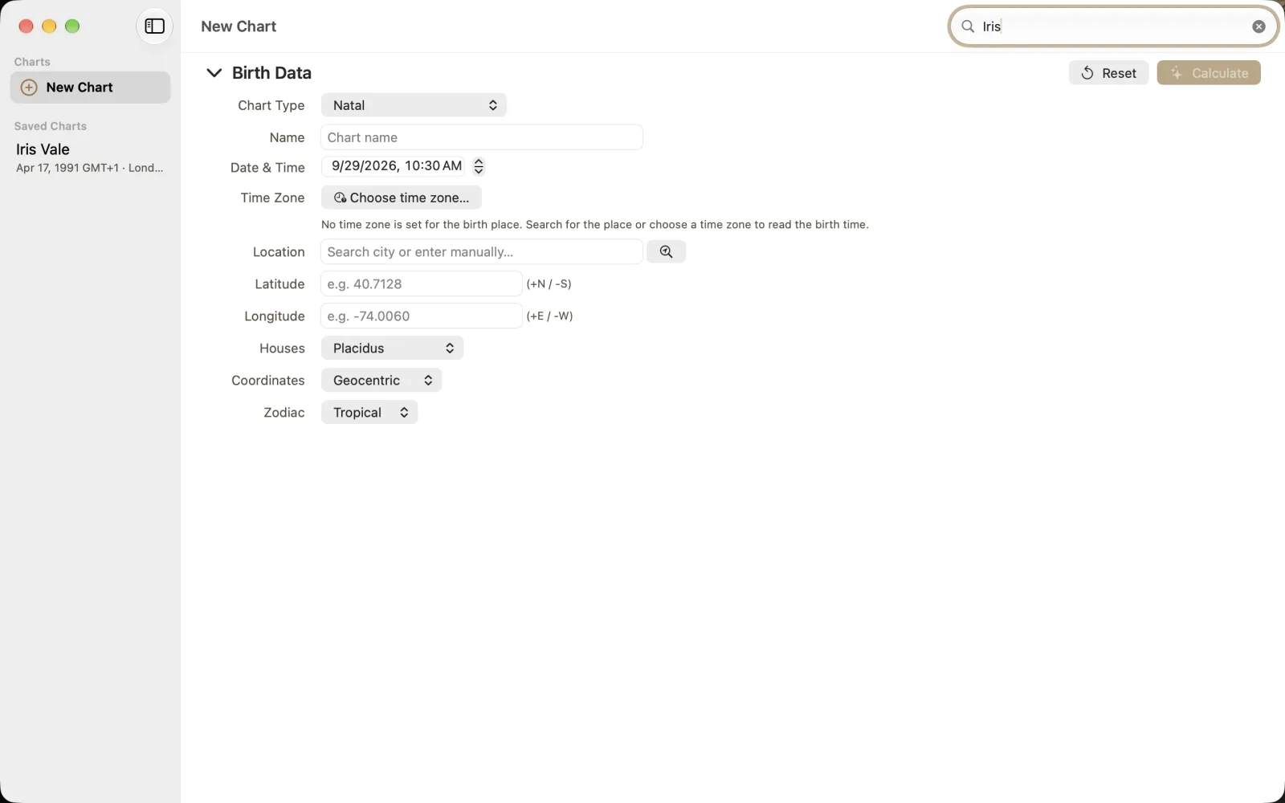Click the yellow minimize window button
1285x803 pixels.
[x=49, y=26]
